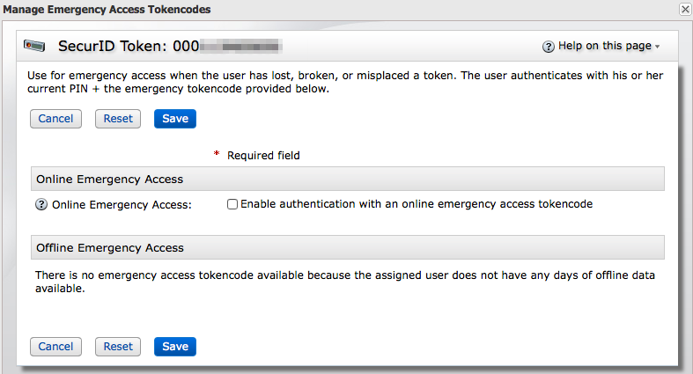Select the Offline Emergency Access section header
693x374 pixels.
pos(348,247)
